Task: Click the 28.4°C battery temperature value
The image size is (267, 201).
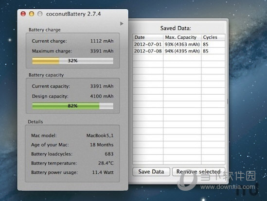Action: coord(106,163)
